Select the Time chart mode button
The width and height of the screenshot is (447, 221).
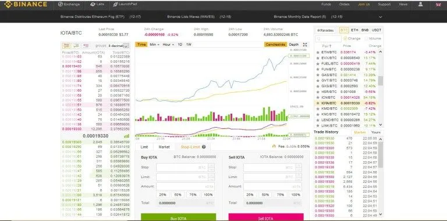tap(141, 45)
